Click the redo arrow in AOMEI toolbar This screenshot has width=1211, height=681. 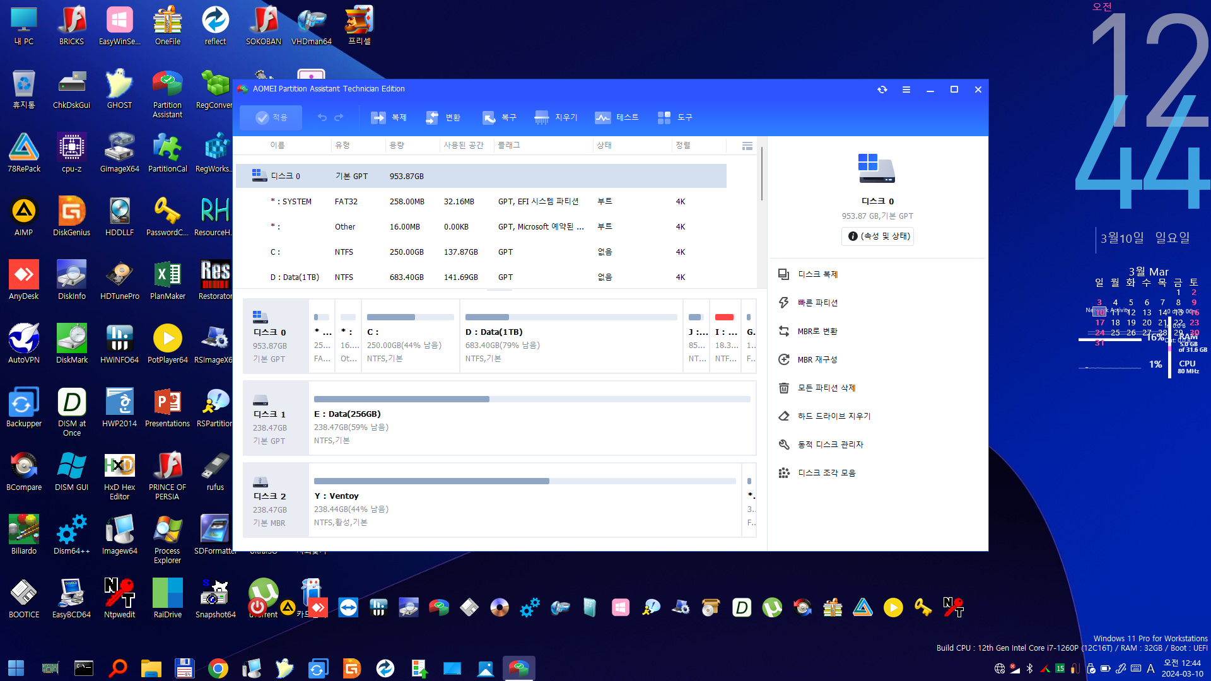(x=339, y=117)
